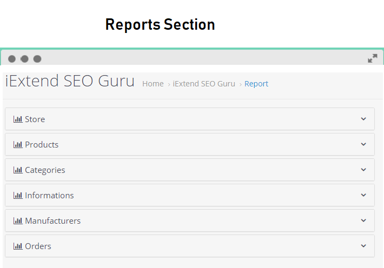Open the Orders report heading
Viewport: 384px width, 268px height.
(x=38, y=246)
